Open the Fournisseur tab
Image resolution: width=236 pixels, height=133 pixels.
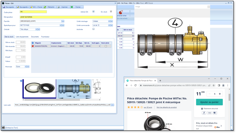[45, 37]
